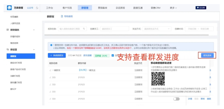Open the 更多 dropdown in top navigation

click(173, 8)
